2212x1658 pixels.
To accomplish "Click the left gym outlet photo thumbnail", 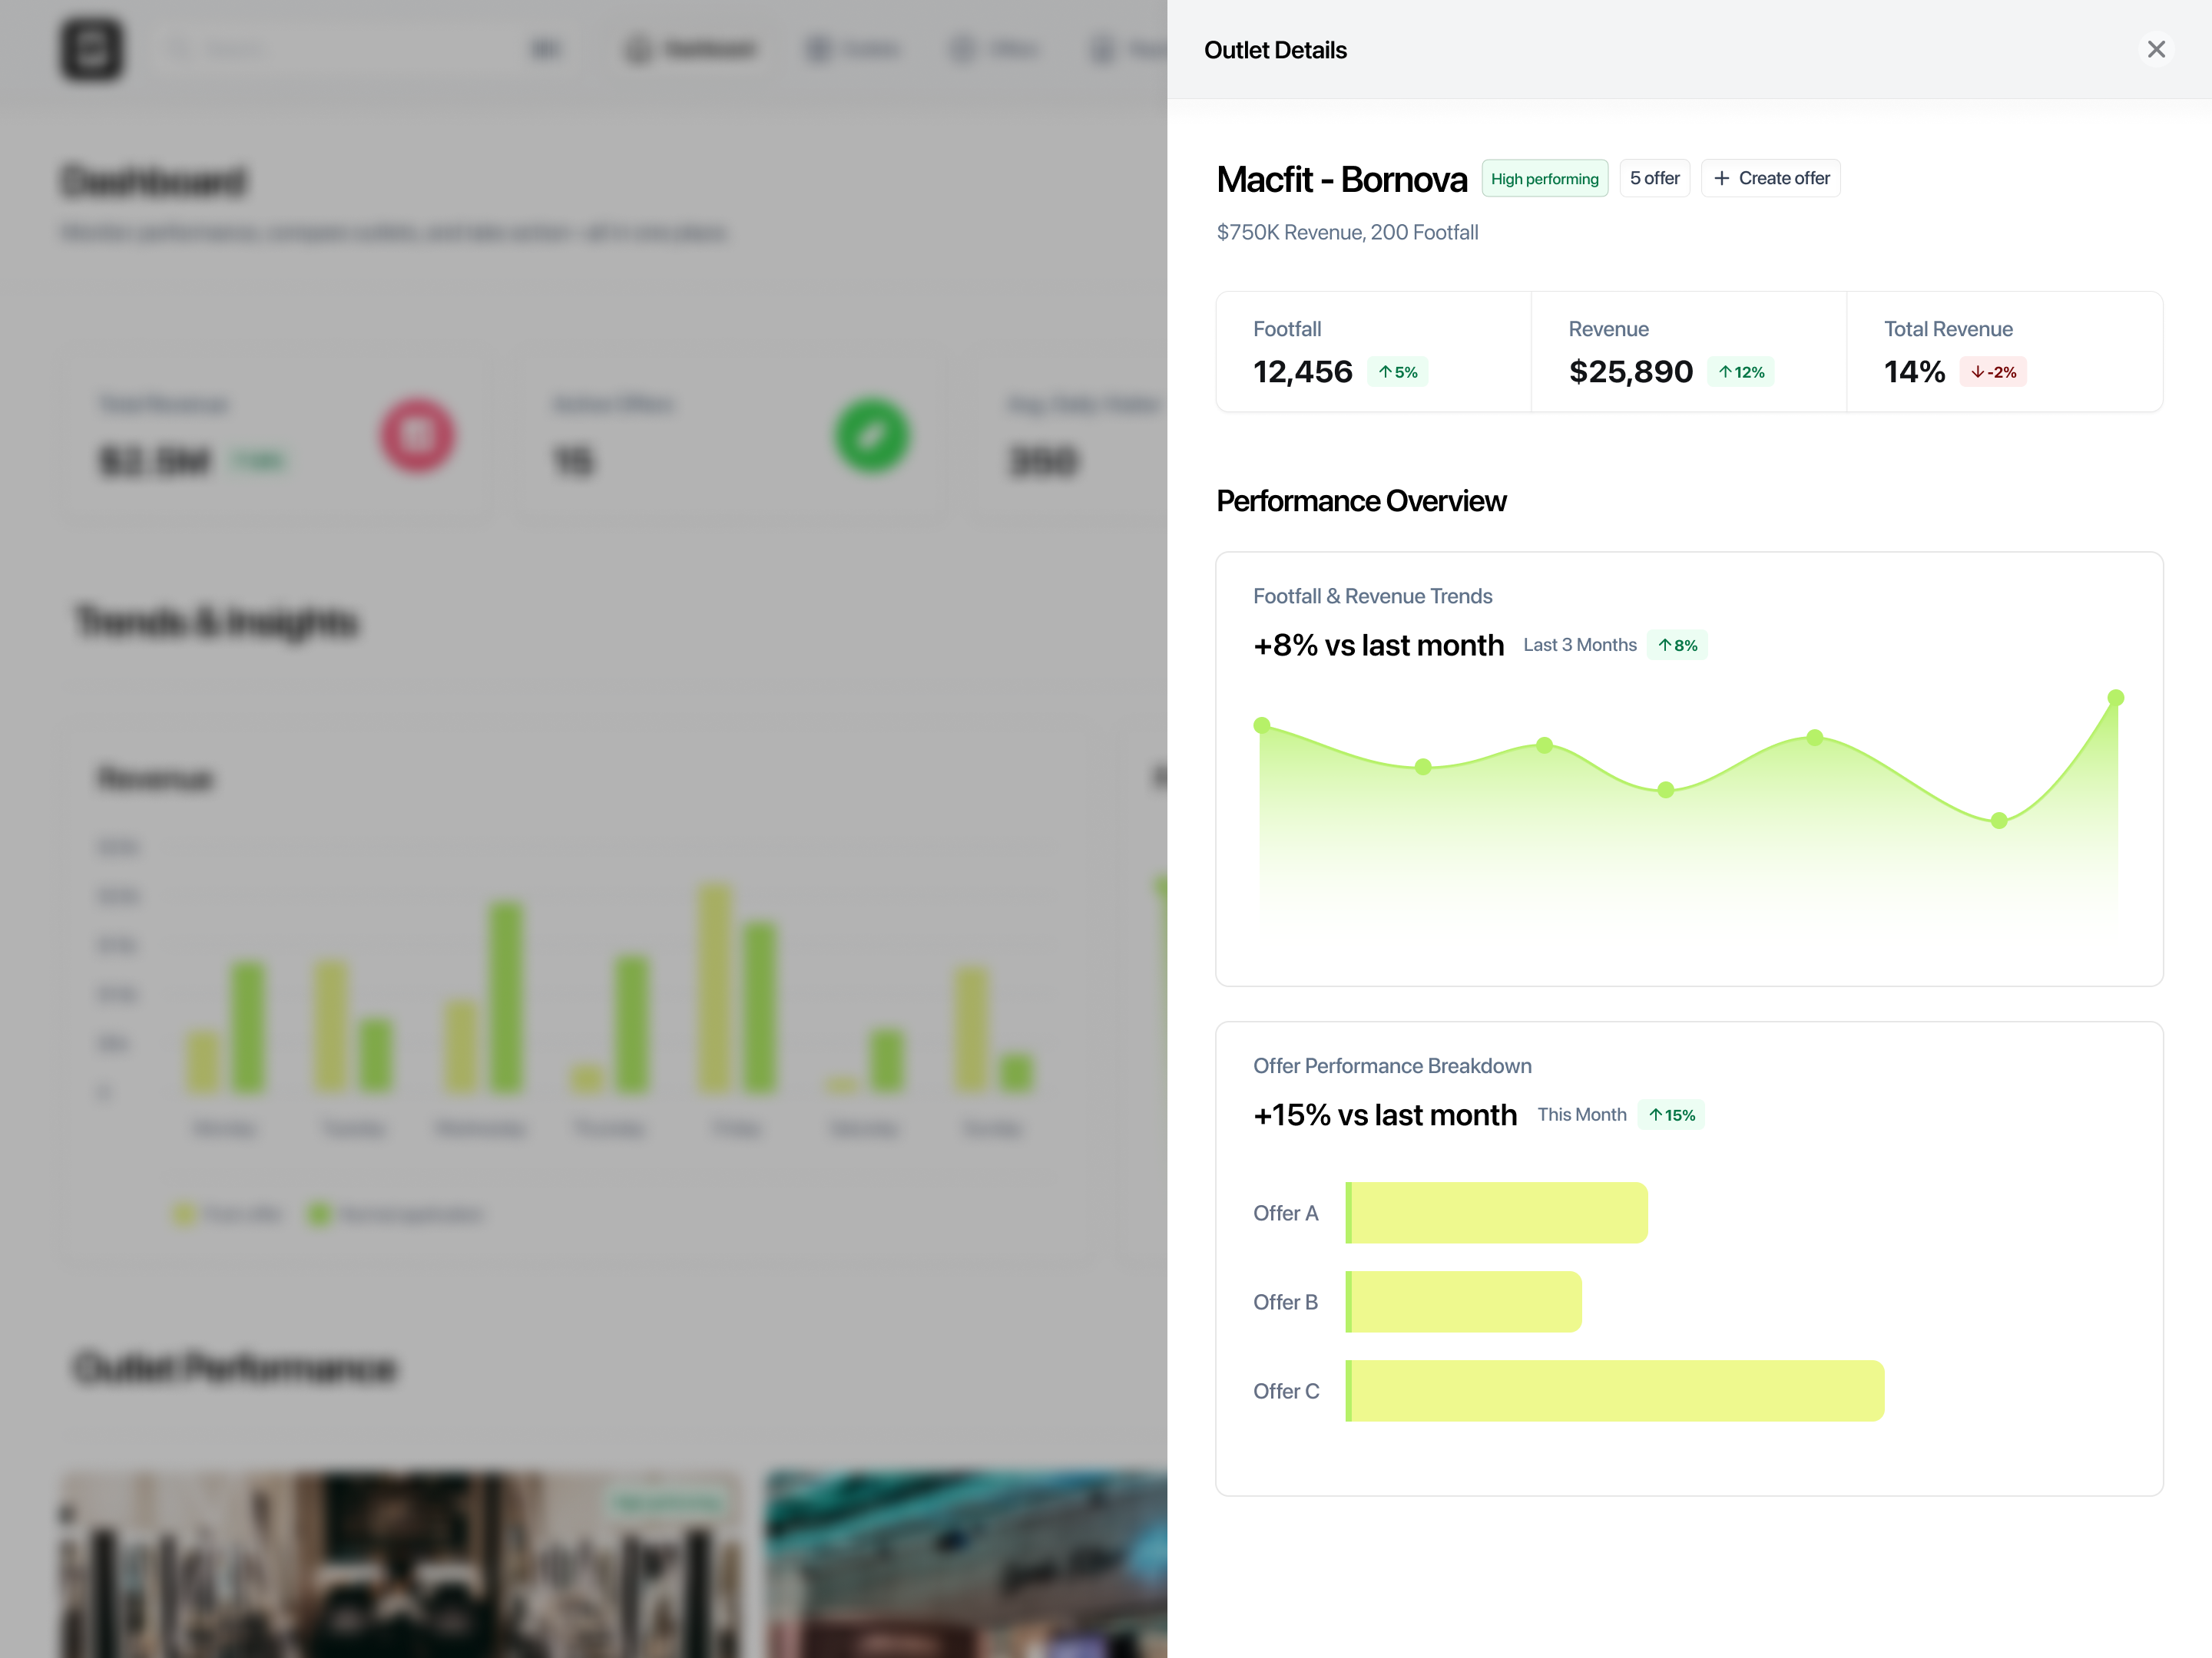I will pyautogui.click(x=402, y=1564).
